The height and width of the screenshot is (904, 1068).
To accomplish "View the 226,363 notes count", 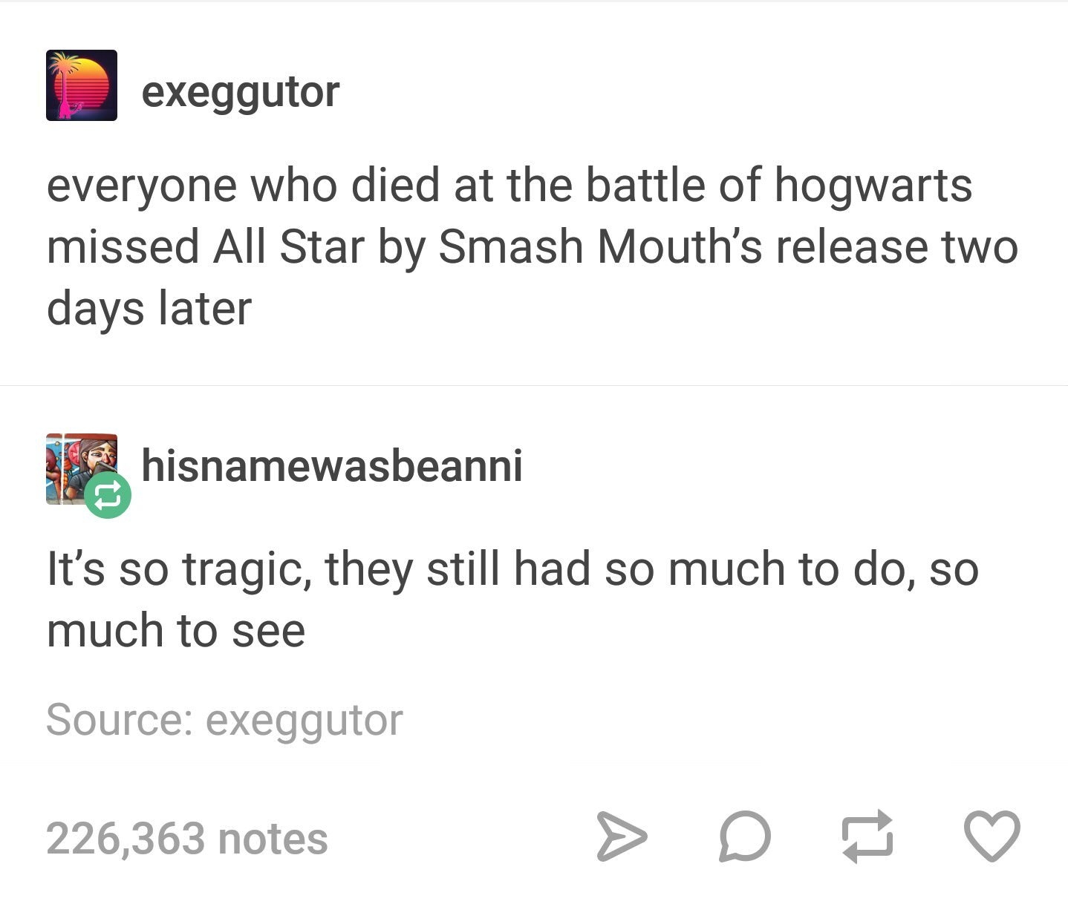I will [187, 839].
